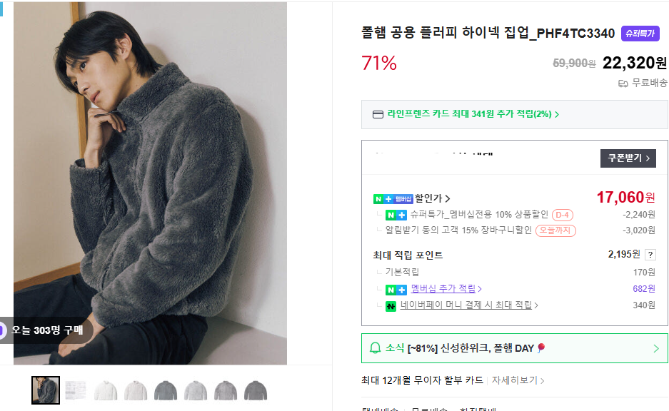This screenshot has width=669, height=411.
Task: Select the third white jacket thumbnail
Action: coord(106,390)
